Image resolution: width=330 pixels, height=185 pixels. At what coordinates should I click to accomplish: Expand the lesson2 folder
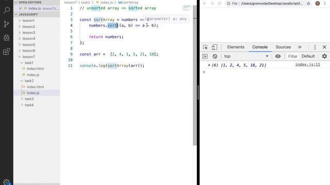(x=37, y=27)
